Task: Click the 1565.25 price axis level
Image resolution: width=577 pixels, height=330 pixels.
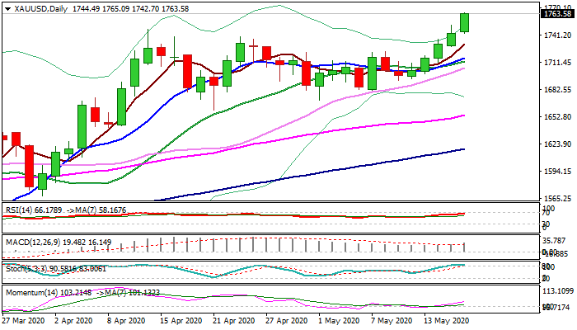Action: coord(557,199)
